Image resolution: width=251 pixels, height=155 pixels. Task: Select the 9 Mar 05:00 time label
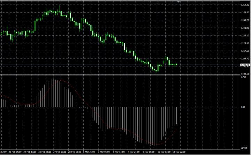(149, 152)
